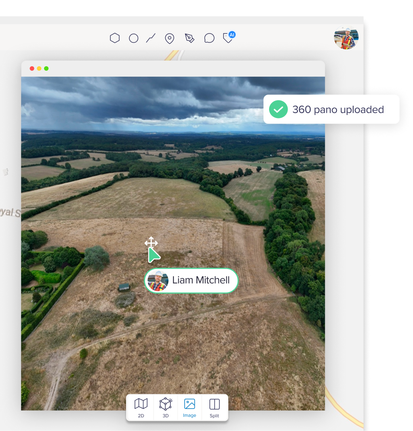413x431 pixels.
Task: Open the comment tool
Action: click(x=209, y=38)
